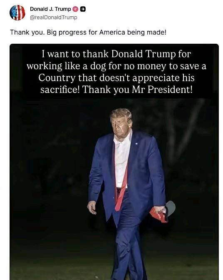
Task: Click the lapel pin on blue jacket
Action: tap(136, 143)
